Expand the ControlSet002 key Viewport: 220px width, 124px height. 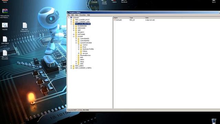76,41
